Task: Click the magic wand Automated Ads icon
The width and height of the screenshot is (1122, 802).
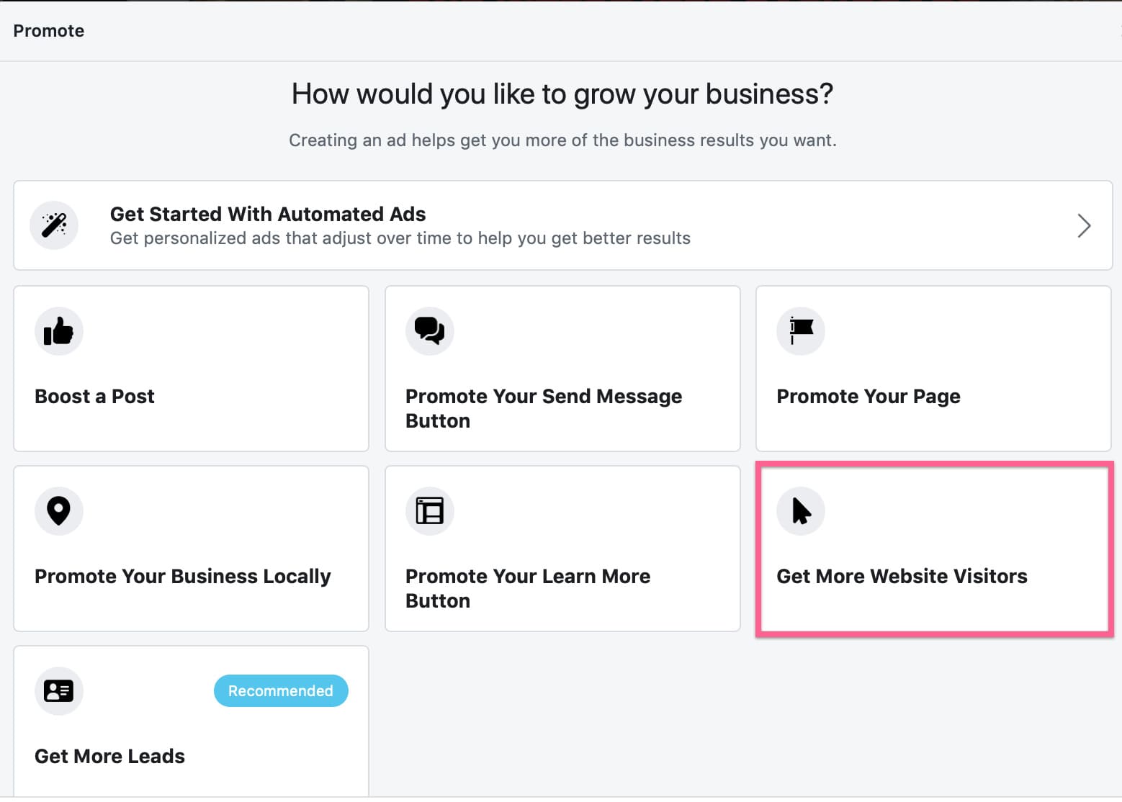Action: click(x=53, y=225)
